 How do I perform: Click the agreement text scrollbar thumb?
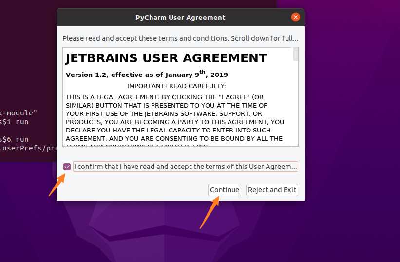[296, 54]
